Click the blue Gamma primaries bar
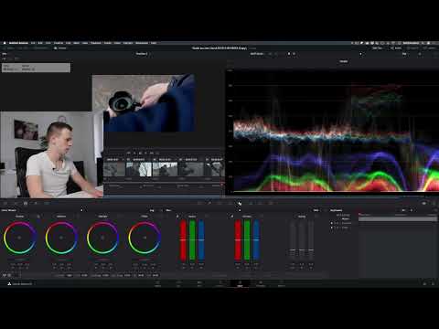439x329 pixels. point(256,240)
